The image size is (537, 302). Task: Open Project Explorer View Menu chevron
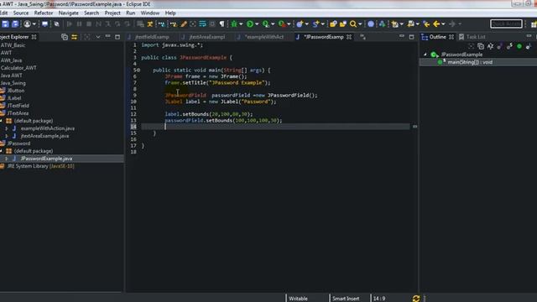tap(98, 37)
